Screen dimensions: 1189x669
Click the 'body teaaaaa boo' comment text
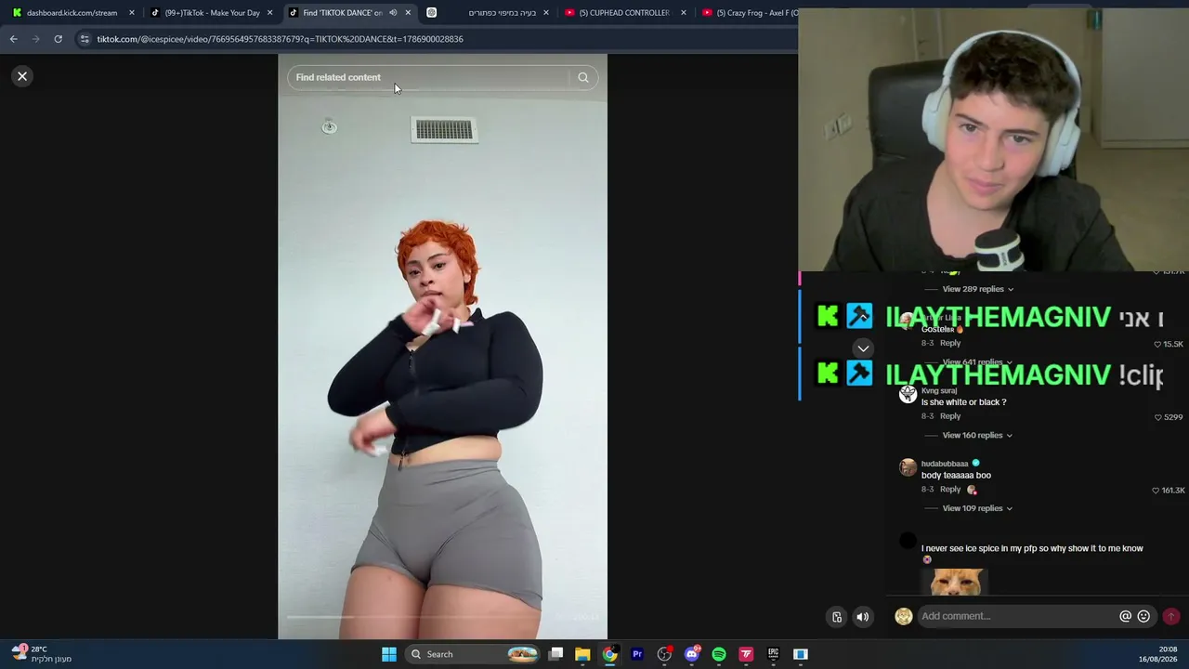tap(956, 476)
